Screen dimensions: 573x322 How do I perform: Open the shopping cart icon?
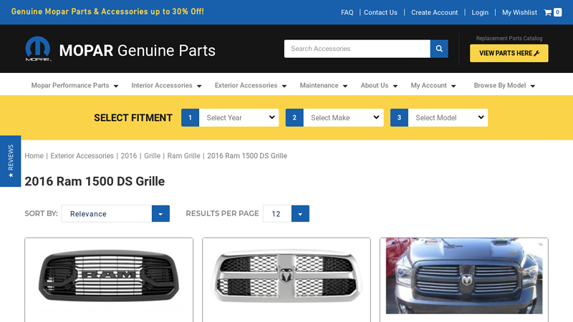[x=547, y=12]
